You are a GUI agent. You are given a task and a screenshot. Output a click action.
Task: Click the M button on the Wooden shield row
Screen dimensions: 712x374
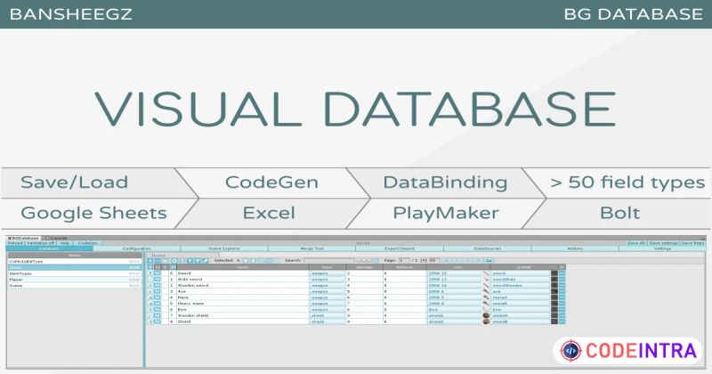pyautogui.click(x=158, y=315)
